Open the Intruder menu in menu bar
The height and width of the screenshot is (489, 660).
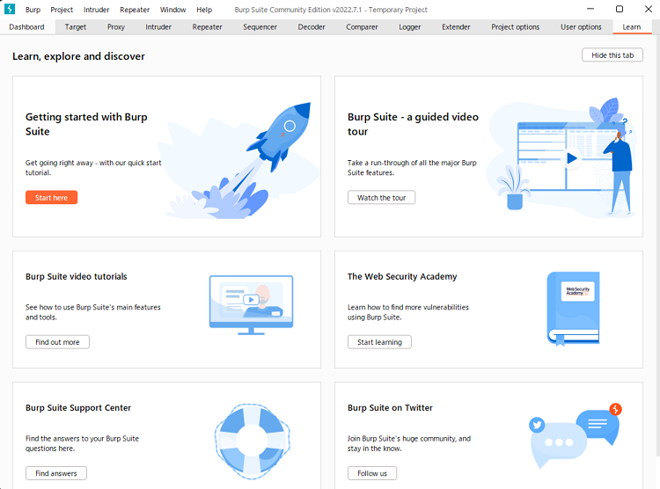(x=96, y=10)
